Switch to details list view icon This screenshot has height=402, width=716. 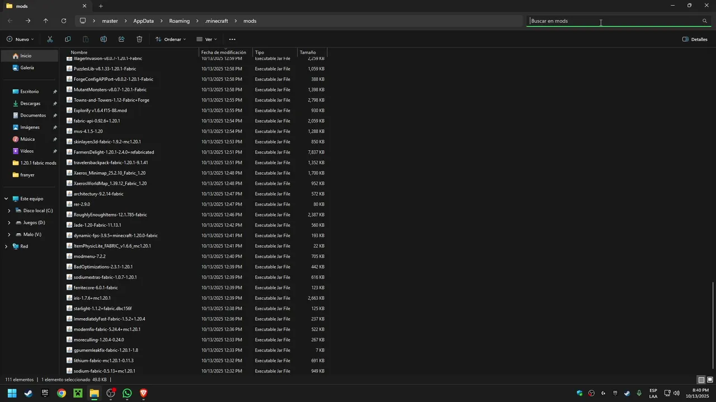pos(701,380)
